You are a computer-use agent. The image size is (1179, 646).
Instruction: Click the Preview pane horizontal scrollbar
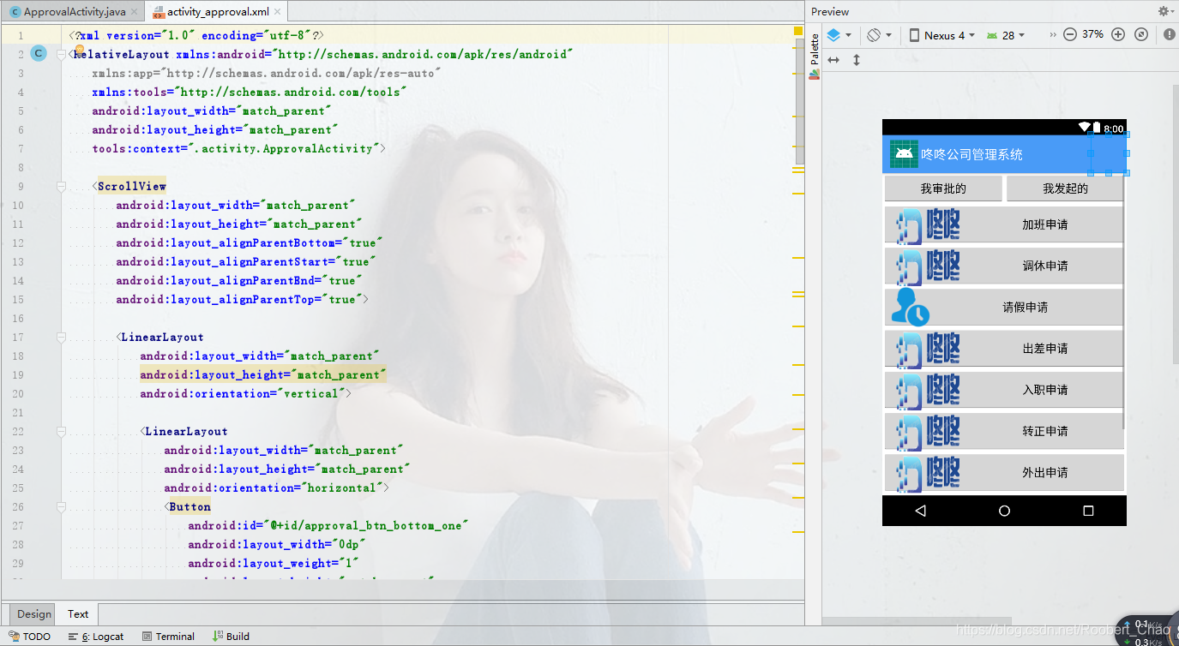click(x=917, y=621)
